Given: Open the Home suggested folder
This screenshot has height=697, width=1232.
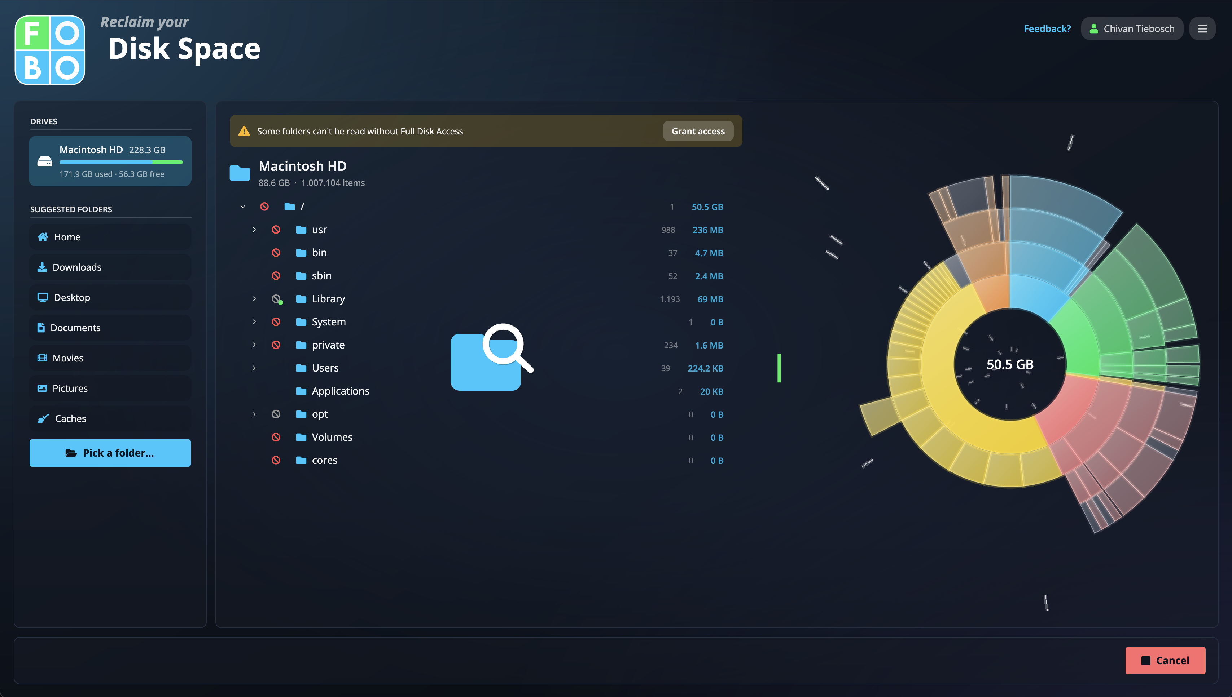Looking at the screenshot, I should click(x=110, y=237).
